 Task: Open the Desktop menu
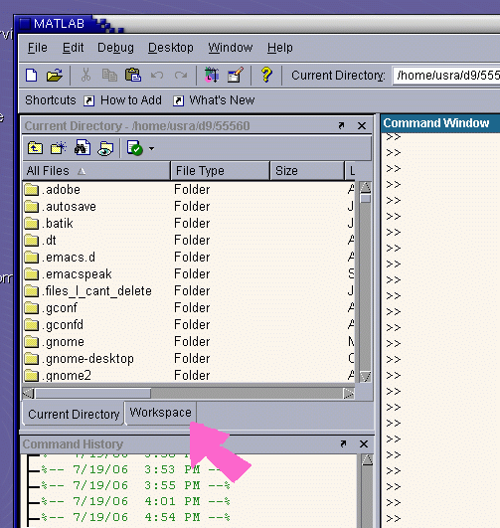coord(171,48)
